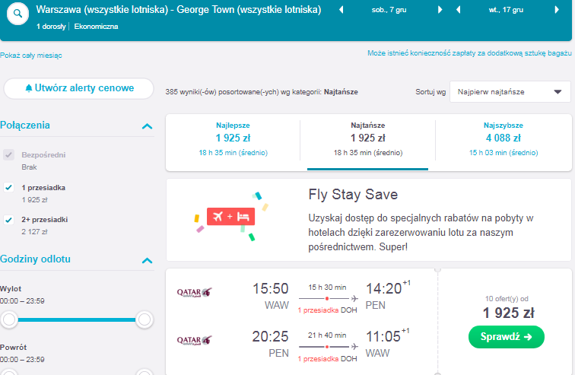Toggle the Bezpośredni checkbox
Image resolution: width=575 pixels, height=375 pixels.
click(9, 154)
